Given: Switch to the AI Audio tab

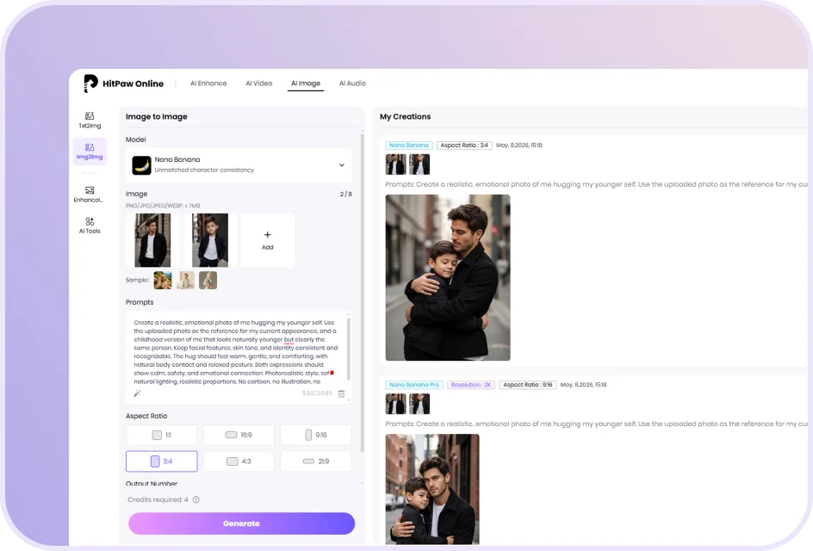Looking at the screenshot, I should (x=352, y=84).
